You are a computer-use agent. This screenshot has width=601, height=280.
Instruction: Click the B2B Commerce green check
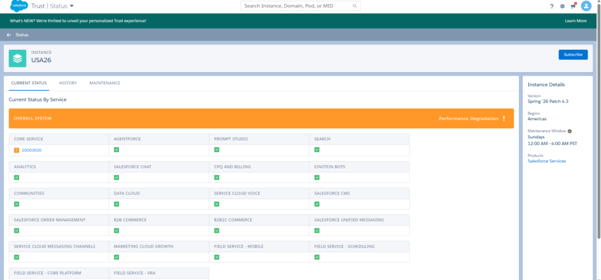117,231
